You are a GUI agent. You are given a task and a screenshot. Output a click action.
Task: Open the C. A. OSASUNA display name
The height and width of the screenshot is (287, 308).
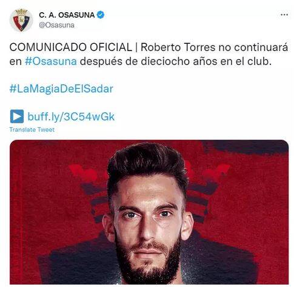tap(67, 15)
